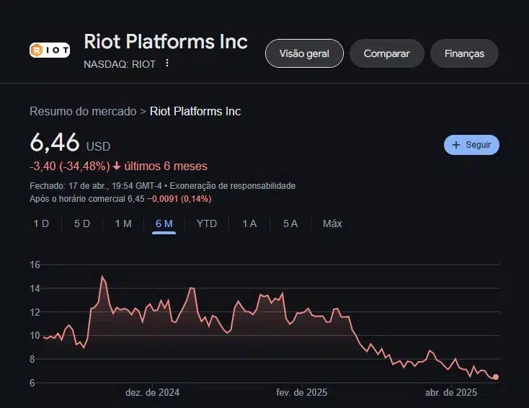Click the -3,40 (-34,48%) change text
The width and height of the screenshot is (529, 408).
[70, 166]
